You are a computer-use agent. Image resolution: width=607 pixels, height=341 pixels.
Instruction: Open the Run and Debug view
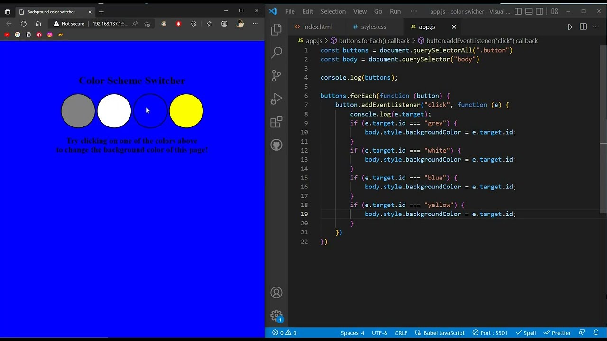[x=276, y=99]
